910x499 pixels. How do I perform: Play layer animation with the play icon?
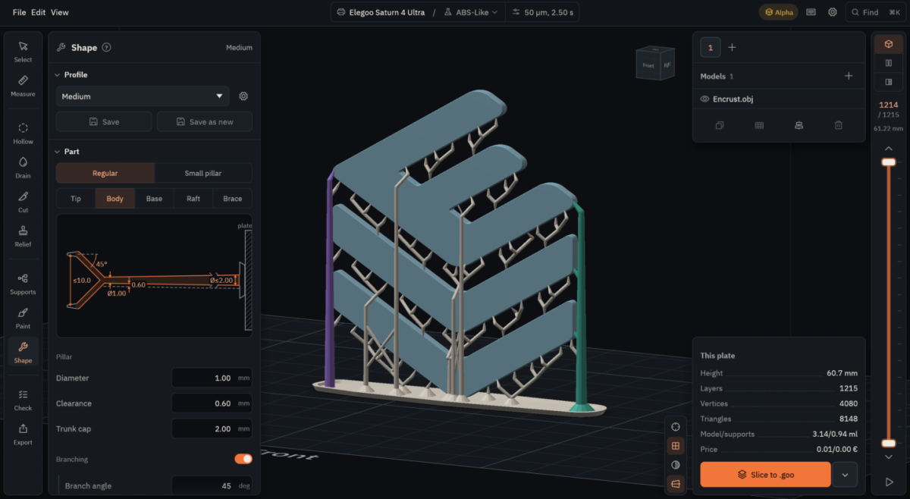[x=889, y=482]
